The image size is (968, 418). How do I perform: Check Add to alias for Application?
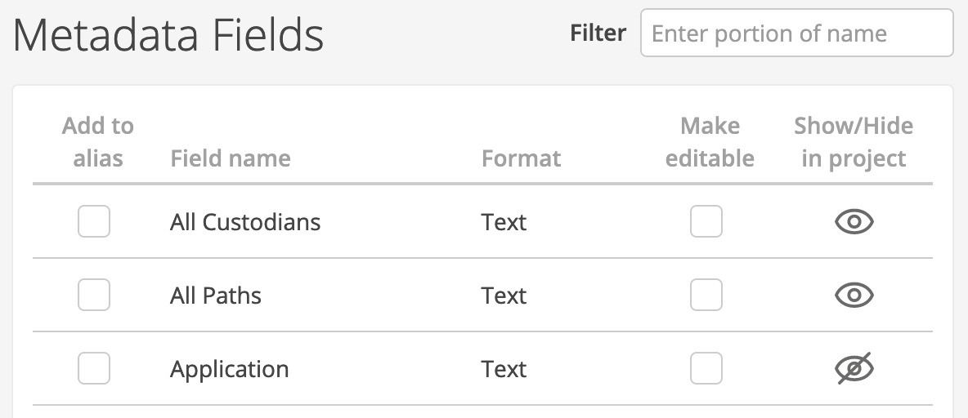click(x=94, y=368)
